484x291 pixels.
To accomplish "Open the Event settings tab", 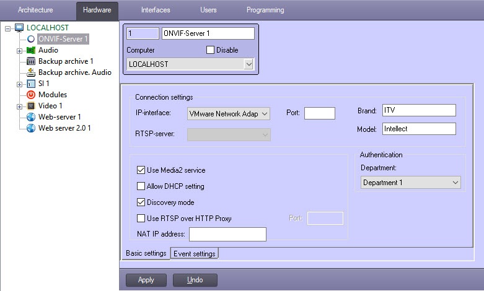I will click(x=195, y=253).
